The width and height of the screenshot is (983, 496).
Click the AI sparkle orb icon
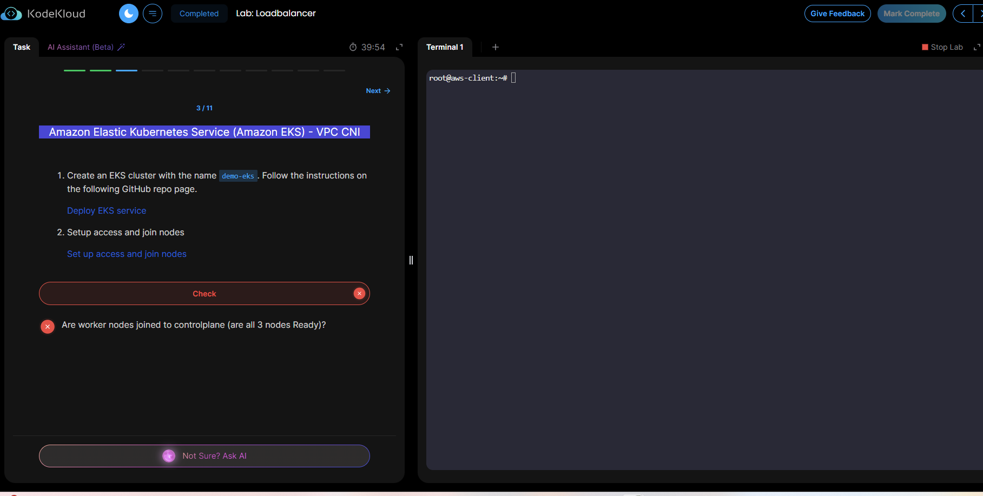click(169, 456)
